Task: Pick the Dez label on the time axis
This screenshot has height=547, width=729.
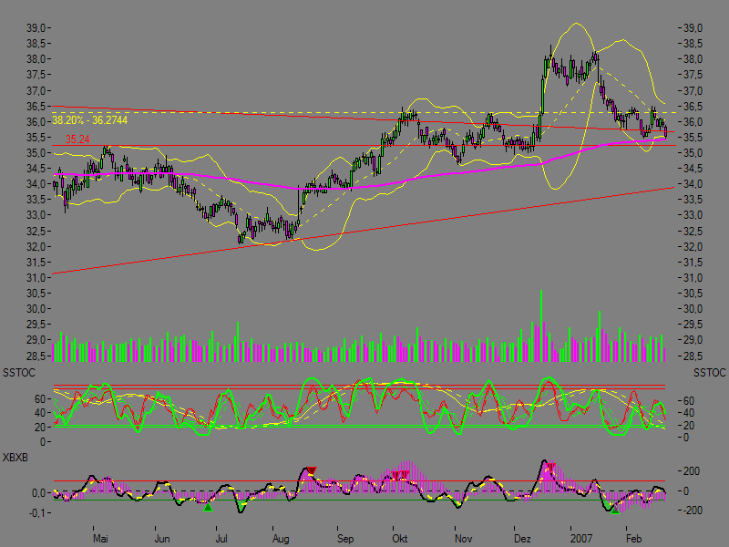Action: [x=522, y=539]
